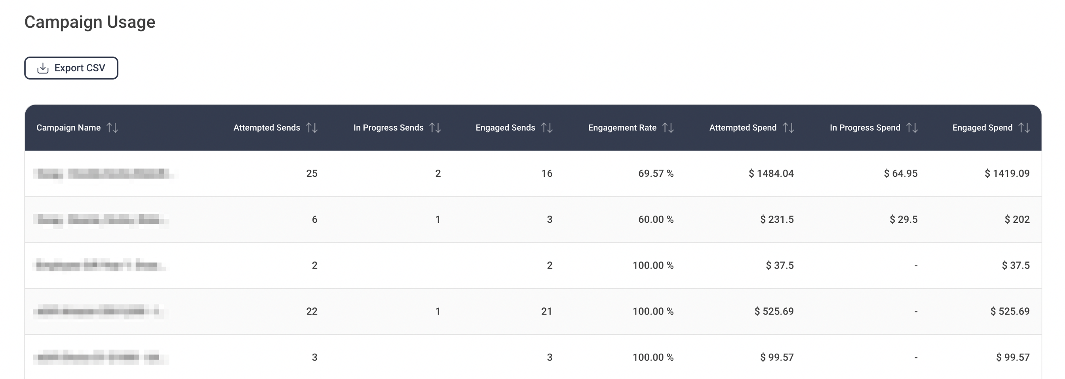
Task: Sort by Campaign Name arrows icon
Action: [x=112, y=128]
